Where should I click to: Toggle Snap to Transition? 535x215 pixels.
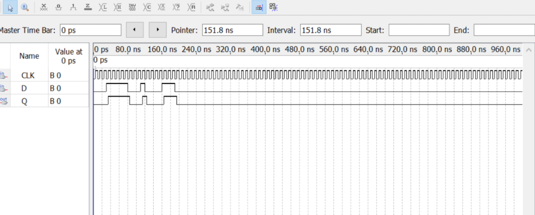273,7
